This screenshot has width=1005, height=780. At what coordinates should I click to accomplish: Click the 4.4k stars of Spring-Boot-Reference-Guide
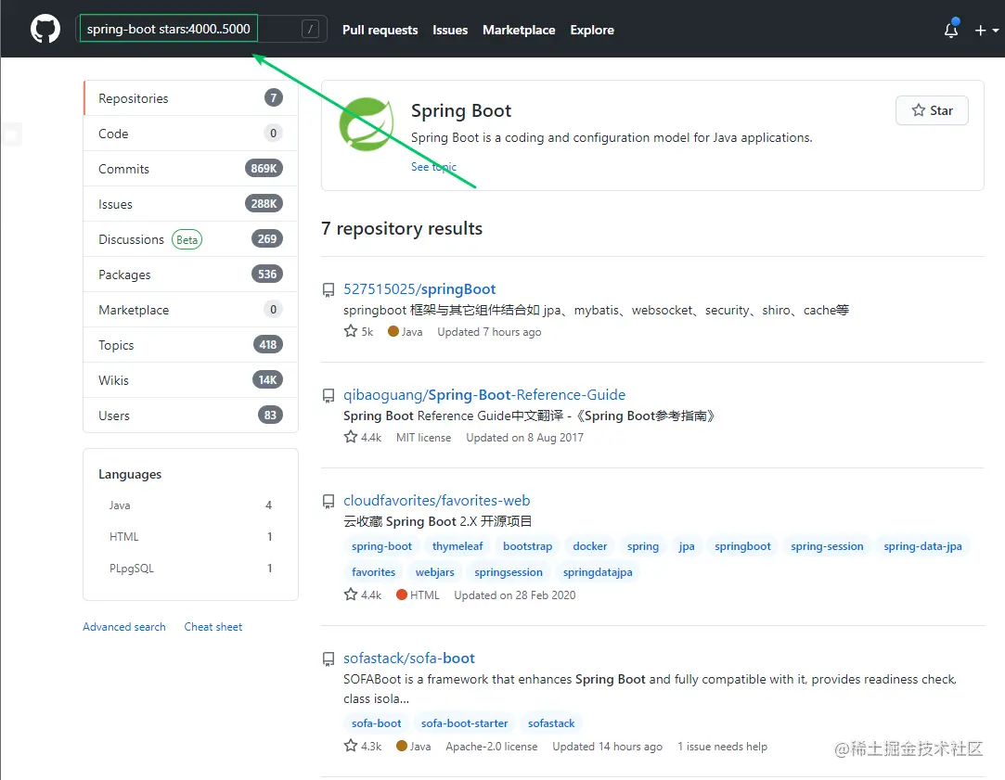coord(363,437)
